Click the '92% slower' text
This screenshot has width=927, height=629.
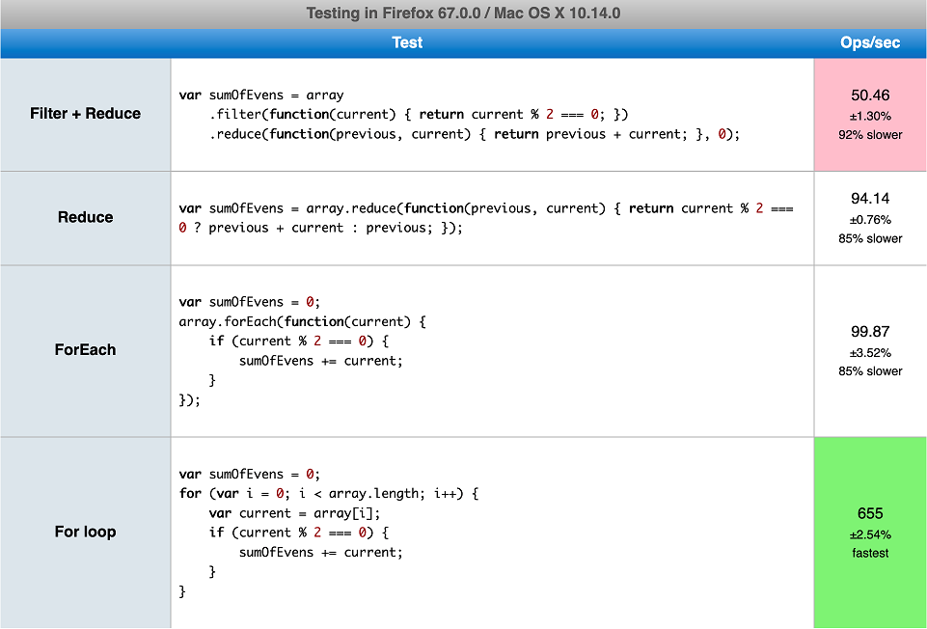pyautogui.click(x=870, y=135)
